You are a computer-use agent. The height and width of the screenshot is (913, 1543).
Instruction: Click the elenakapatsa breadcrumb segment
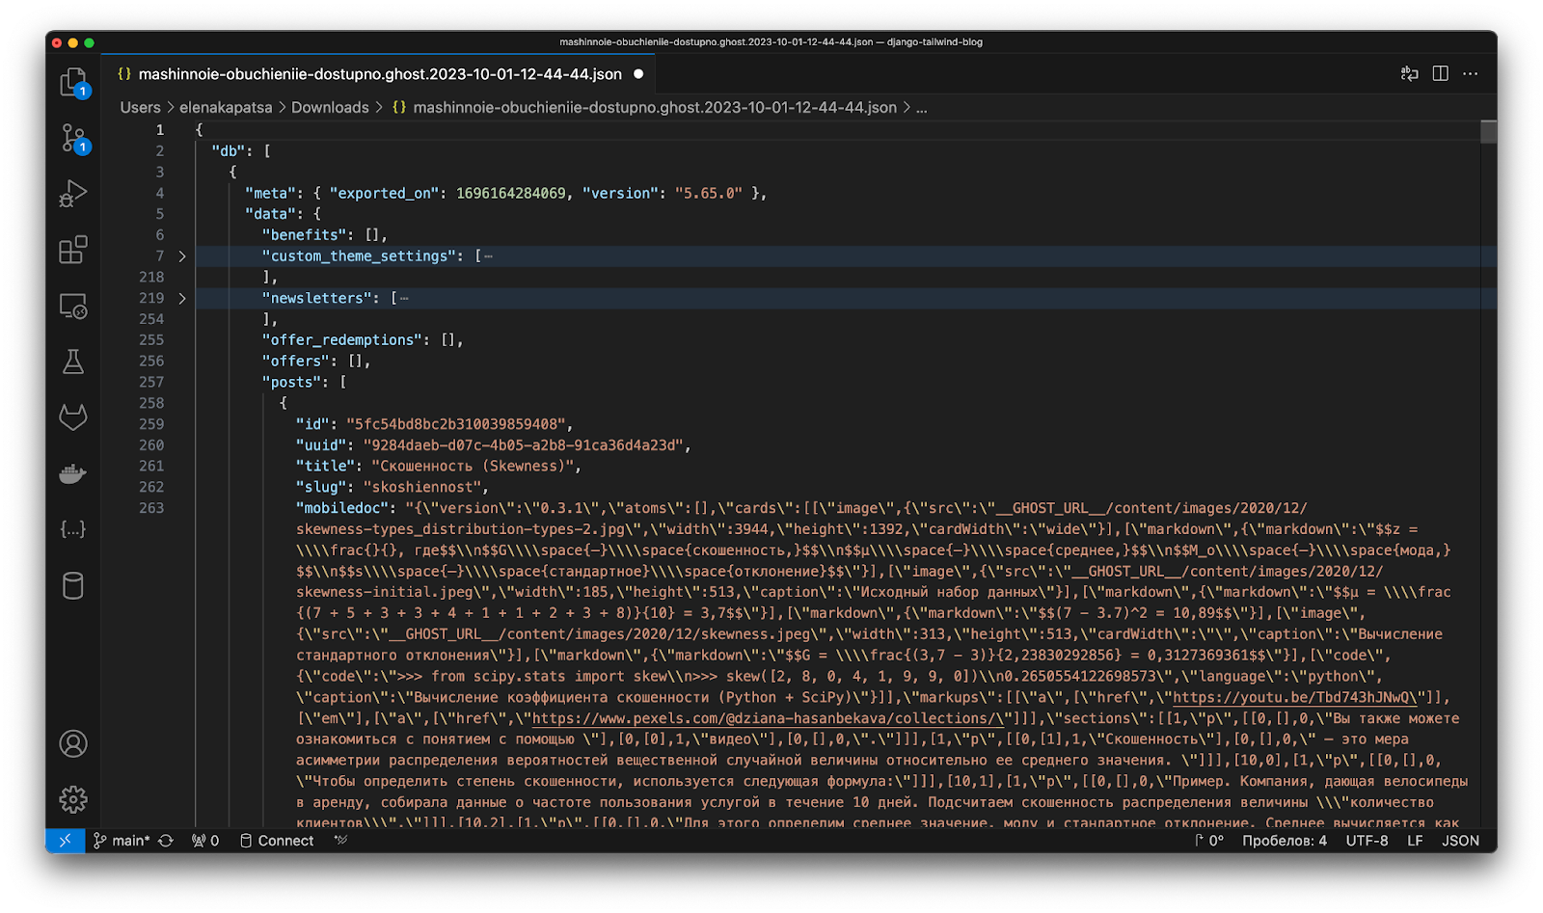pyautogui.click(x=226, y=107)
